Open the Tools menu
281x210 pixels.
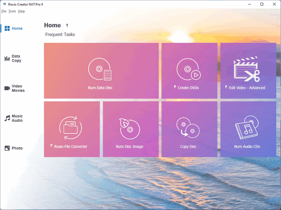pos(12,11)
